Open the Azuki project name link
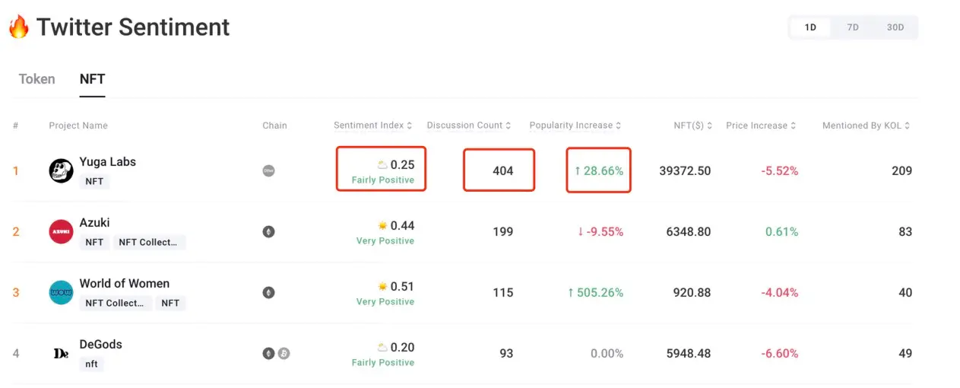960x388 pixels. (94, 222)
